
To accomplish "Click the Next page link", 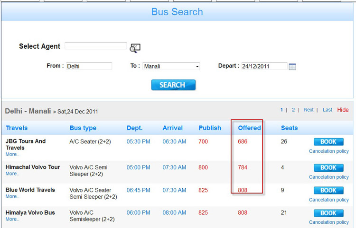I will coord(309,110).
